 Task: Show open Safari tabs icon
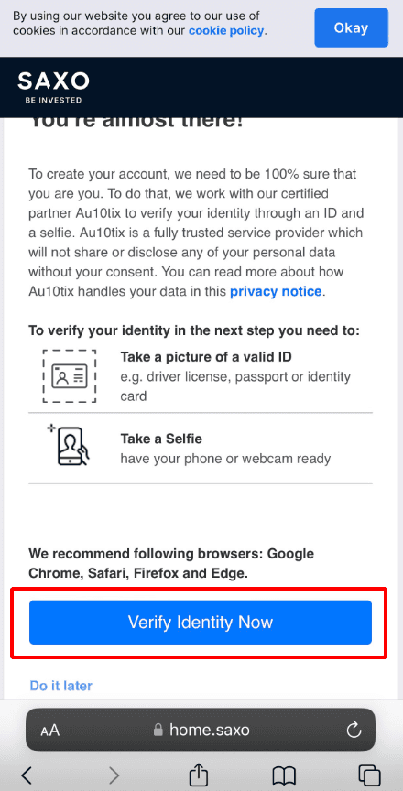(x=369, y=775)
